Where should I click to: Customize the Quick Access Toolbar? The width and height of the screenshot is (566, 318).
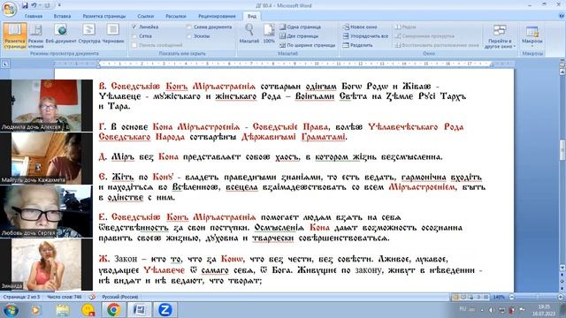pos(59,5)
